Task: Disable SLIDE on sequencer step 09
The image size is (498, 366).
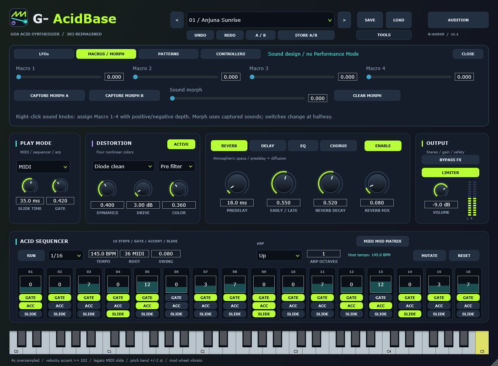Action: pos(264,314)
